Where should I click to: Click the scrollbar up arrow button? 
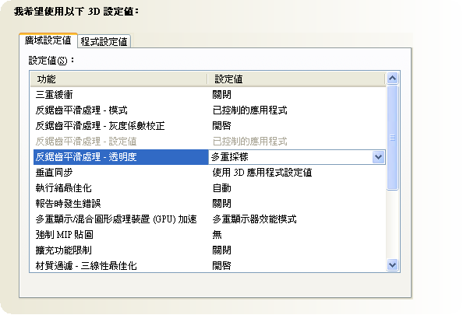click(392, 78)
